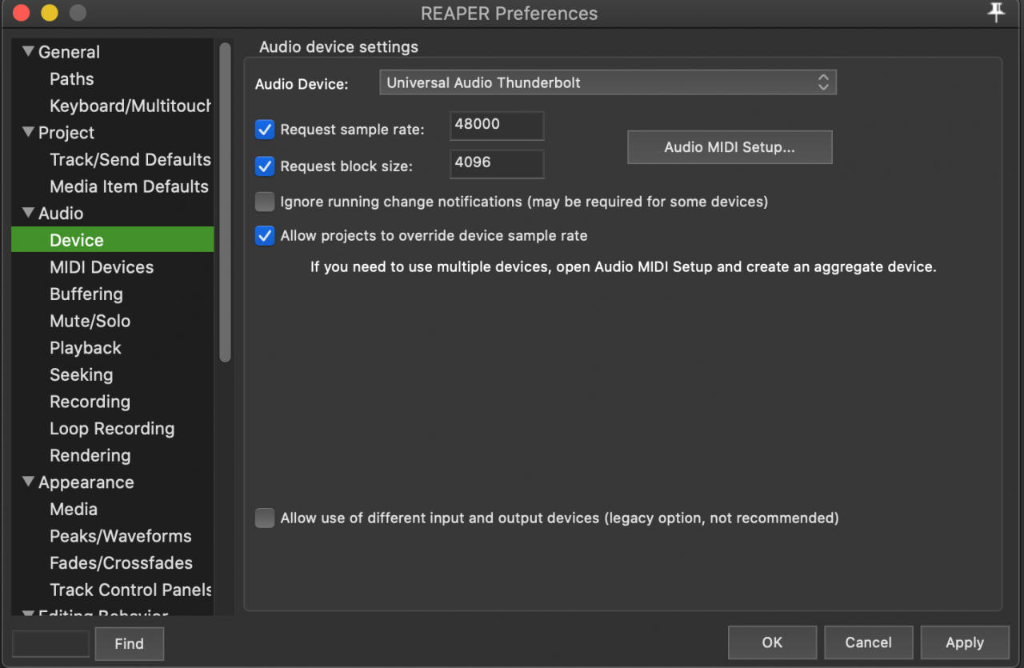Open the Mute/Solo preferences
Viewport: 1024px width, 668px height.
(90, 321)
